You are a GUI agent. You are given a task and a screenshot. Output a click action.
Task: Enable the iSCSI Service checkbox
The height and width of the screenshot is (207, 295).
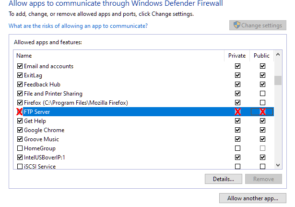coord(20,167)
